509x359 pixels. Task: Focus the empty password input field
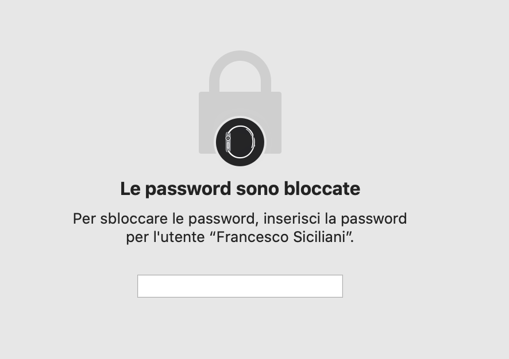click(240, 286)
